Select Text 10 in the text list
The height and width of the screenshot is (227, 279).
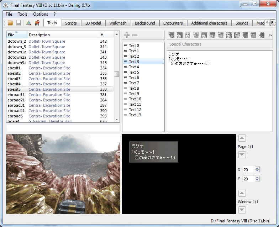click(143, 99)
